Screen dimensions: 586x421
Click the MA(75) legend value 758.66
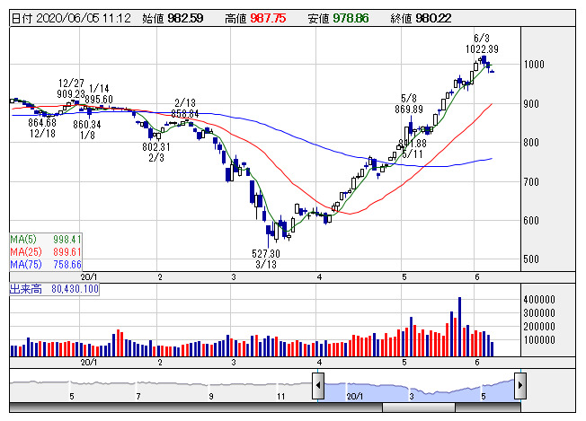point(67,265)
